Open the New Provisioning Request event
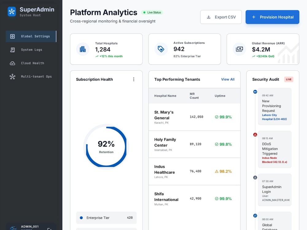 point(274,106)
